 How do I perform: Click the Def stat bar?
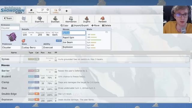96,40
